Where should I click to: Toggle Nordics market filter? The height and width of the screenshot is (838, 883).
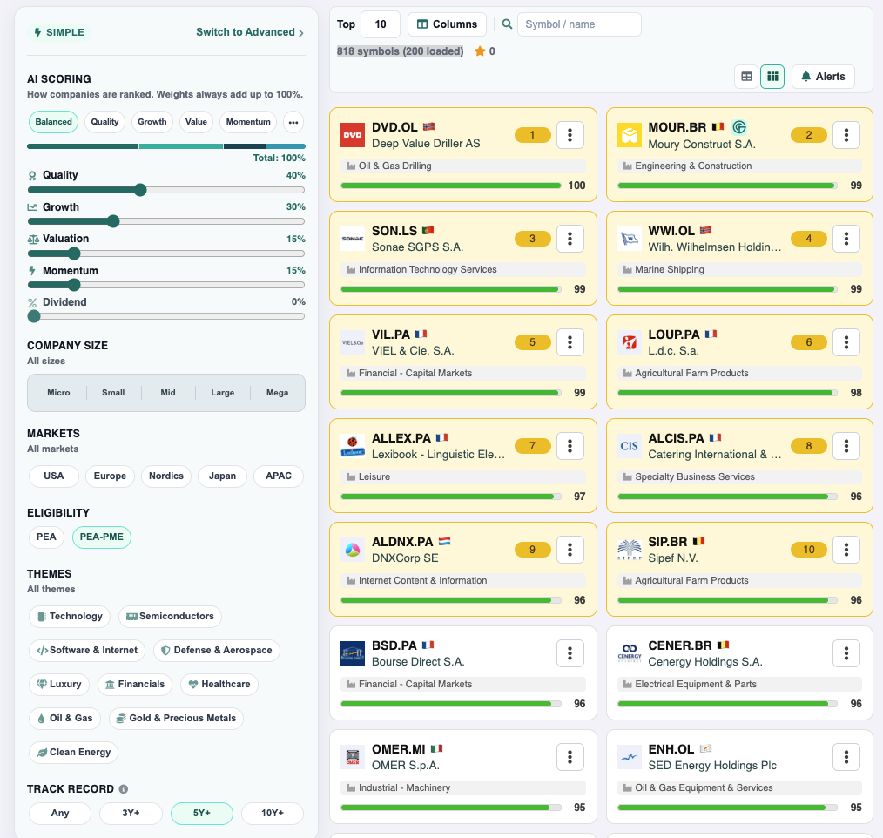pyautogui.click(x=166, y=476)
